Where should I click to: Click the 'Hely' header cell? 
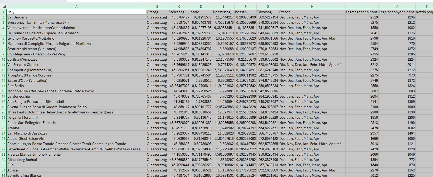tap(76, 12)
